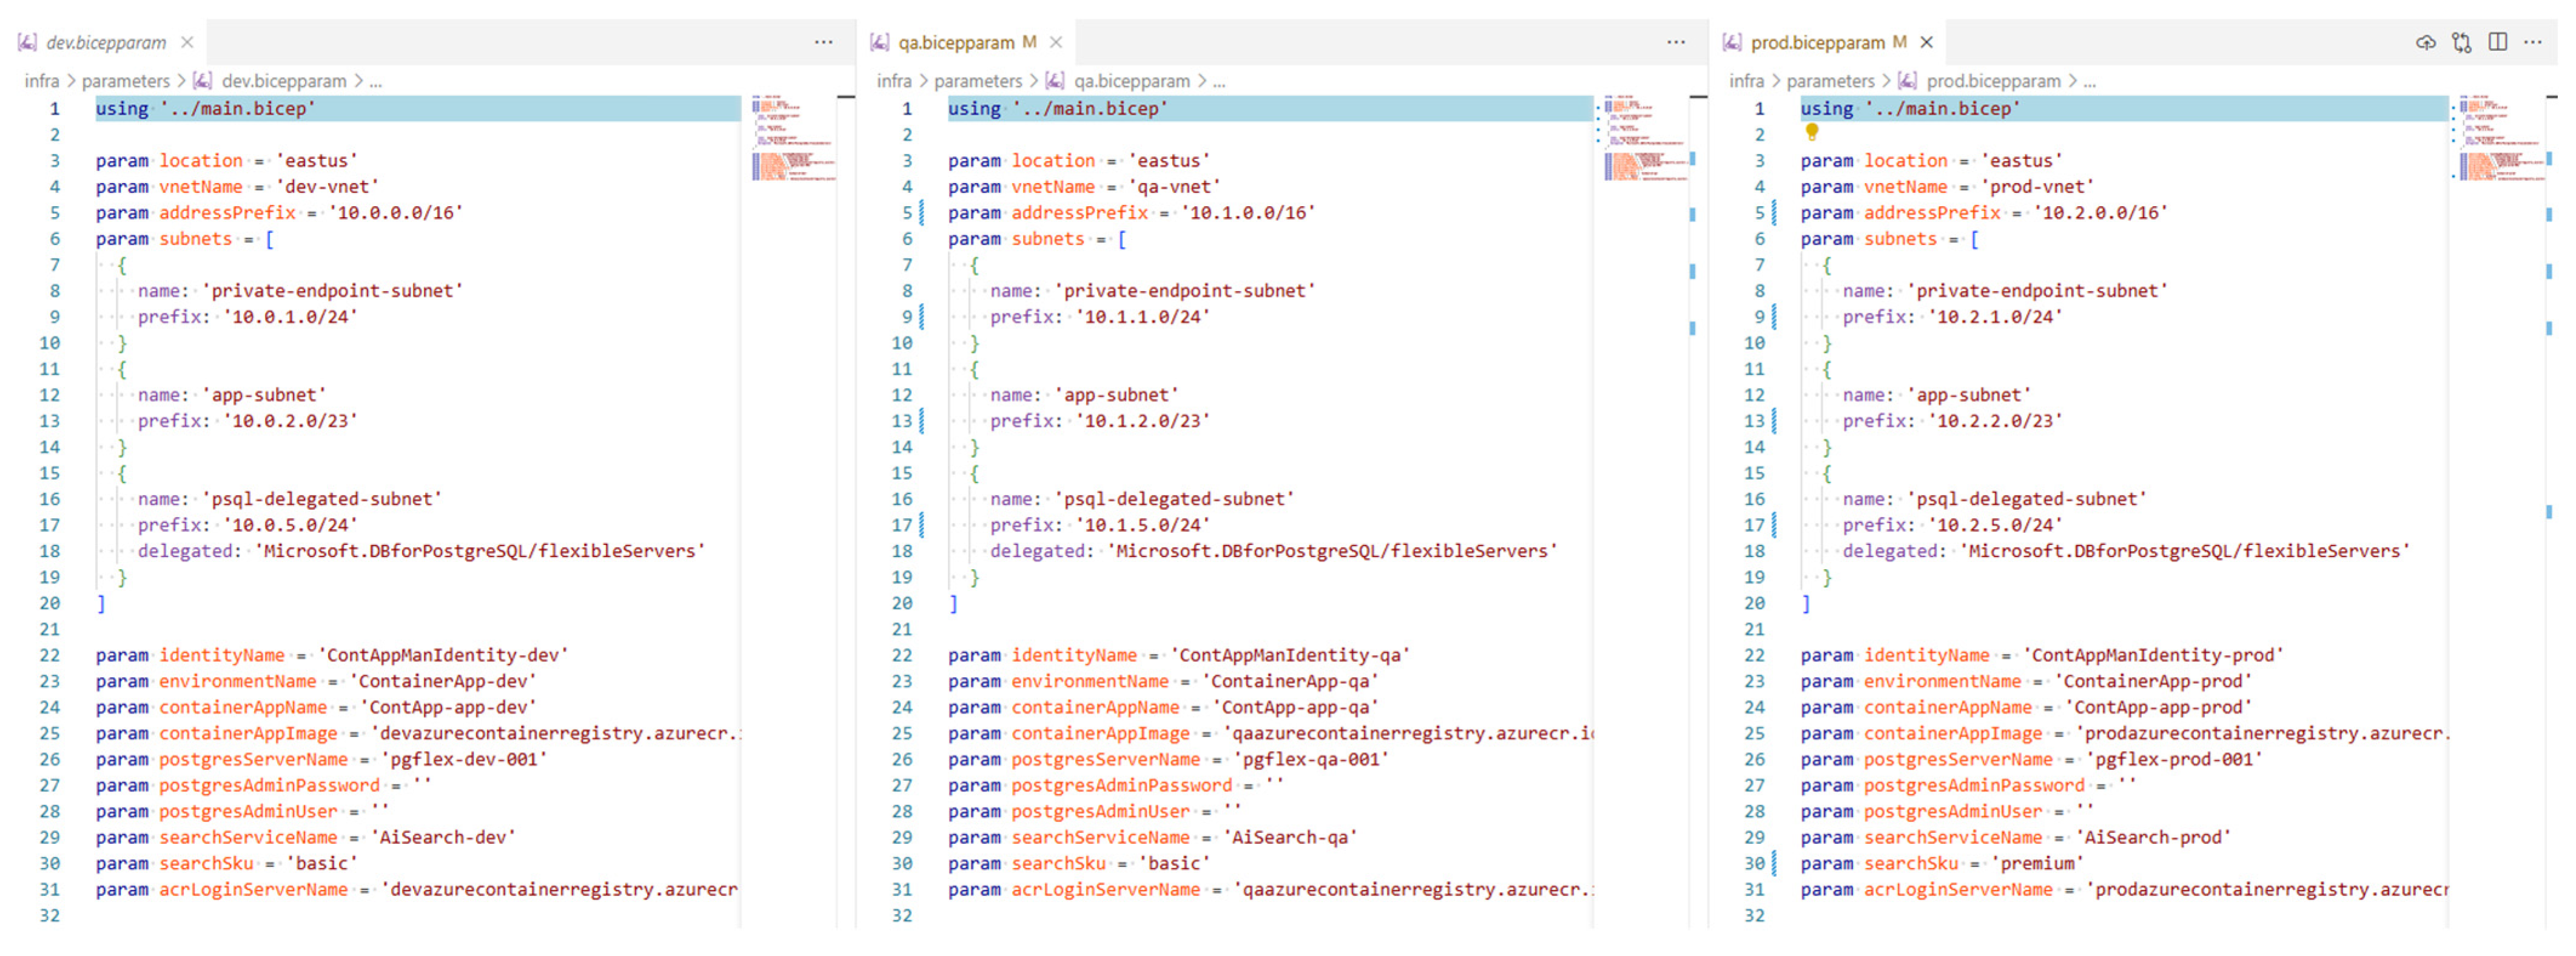Open More Actions in dev editor group
This screenshot has height=956, width=2576.
(823, 42)
